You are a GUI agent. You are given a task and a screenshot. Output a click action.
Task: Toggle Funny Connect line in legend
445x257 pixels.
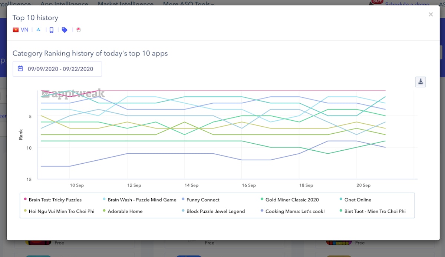click(x=203, y=200)
